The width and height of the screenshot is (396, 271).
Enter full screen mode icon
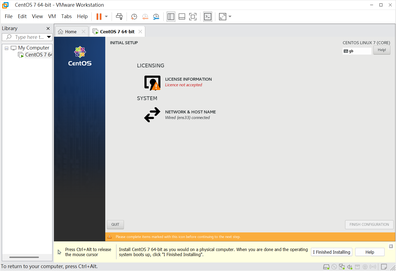193,17
